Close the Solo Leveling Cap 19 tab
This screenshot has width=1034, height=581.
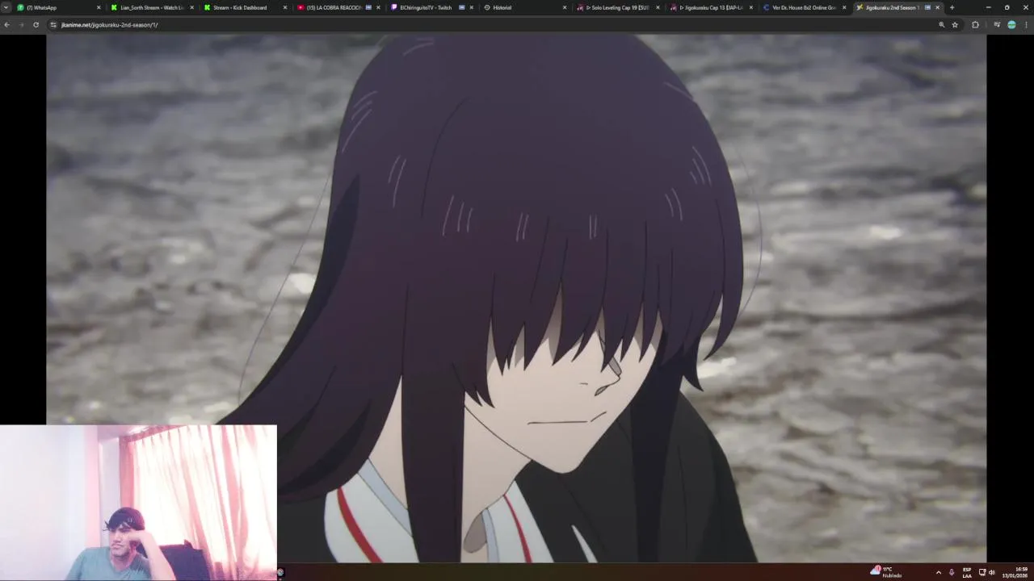[658, 7]
